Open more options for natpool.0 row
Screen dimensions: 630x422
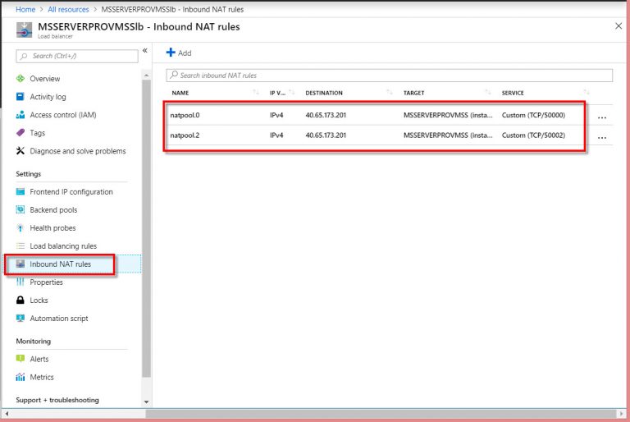point(601,116)
